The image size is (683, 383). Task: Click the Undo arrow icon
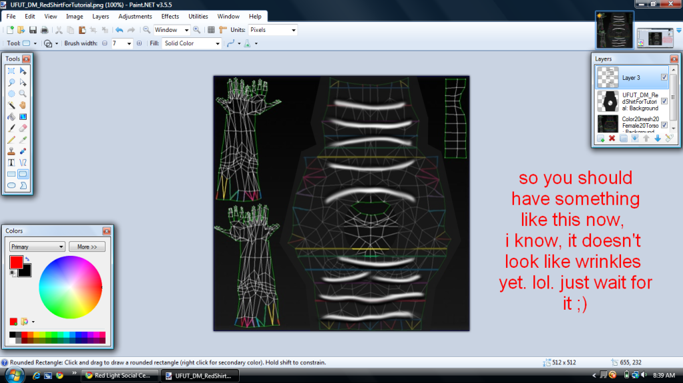point(120,30)
